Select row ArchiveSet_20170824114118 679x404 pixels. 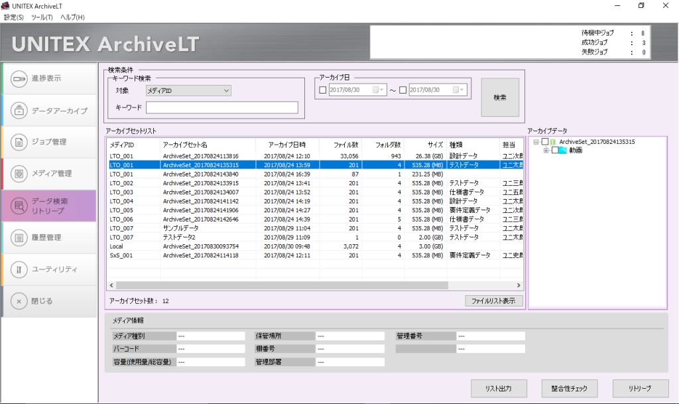315,255
